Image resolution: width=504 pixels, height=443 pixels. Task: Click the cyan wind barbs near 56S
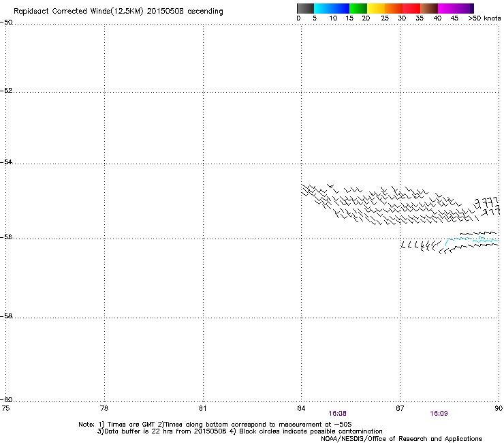[x=471, y=241]
